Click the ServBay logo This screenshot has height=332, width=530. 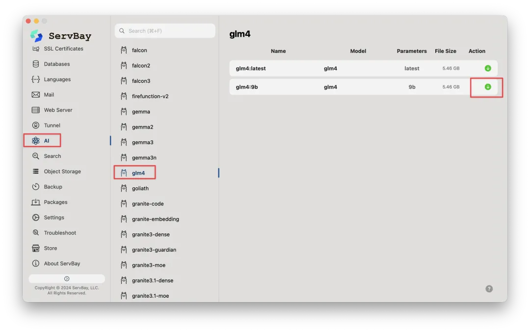click(36, 36)
